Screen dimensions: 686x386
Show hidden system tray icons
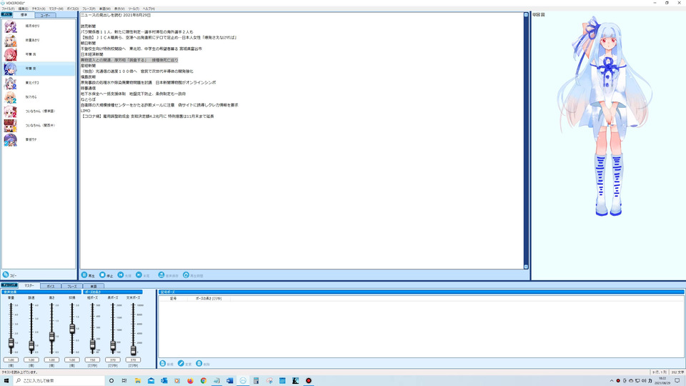click(x=612, y=381)
